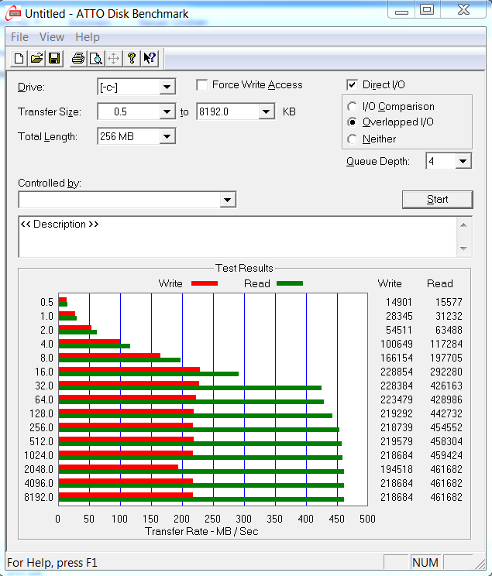
Task: Open the File menu
Action: 19,37
